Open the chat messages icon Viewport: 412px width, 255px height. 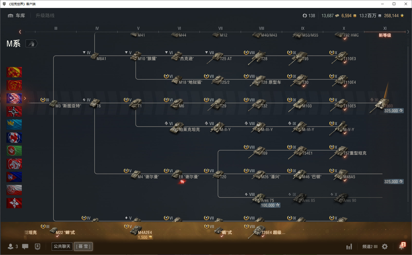25,247
